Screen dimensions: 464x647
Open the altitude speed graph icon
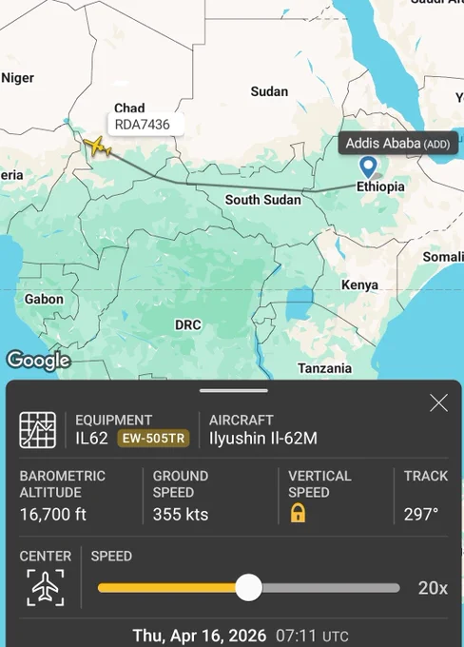pos(37,430)
